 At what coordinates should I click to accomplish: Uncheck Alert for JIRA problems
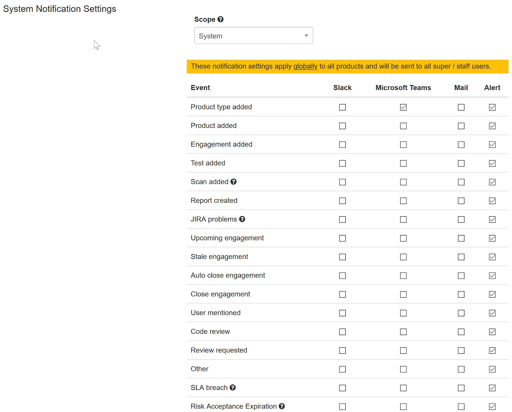[492, 219]
